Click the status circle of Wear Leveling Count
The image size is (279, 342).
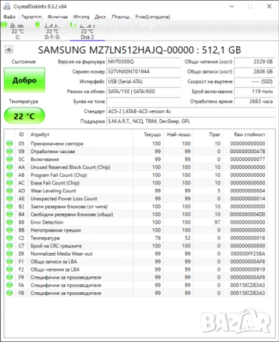click(x=9, y=191)
